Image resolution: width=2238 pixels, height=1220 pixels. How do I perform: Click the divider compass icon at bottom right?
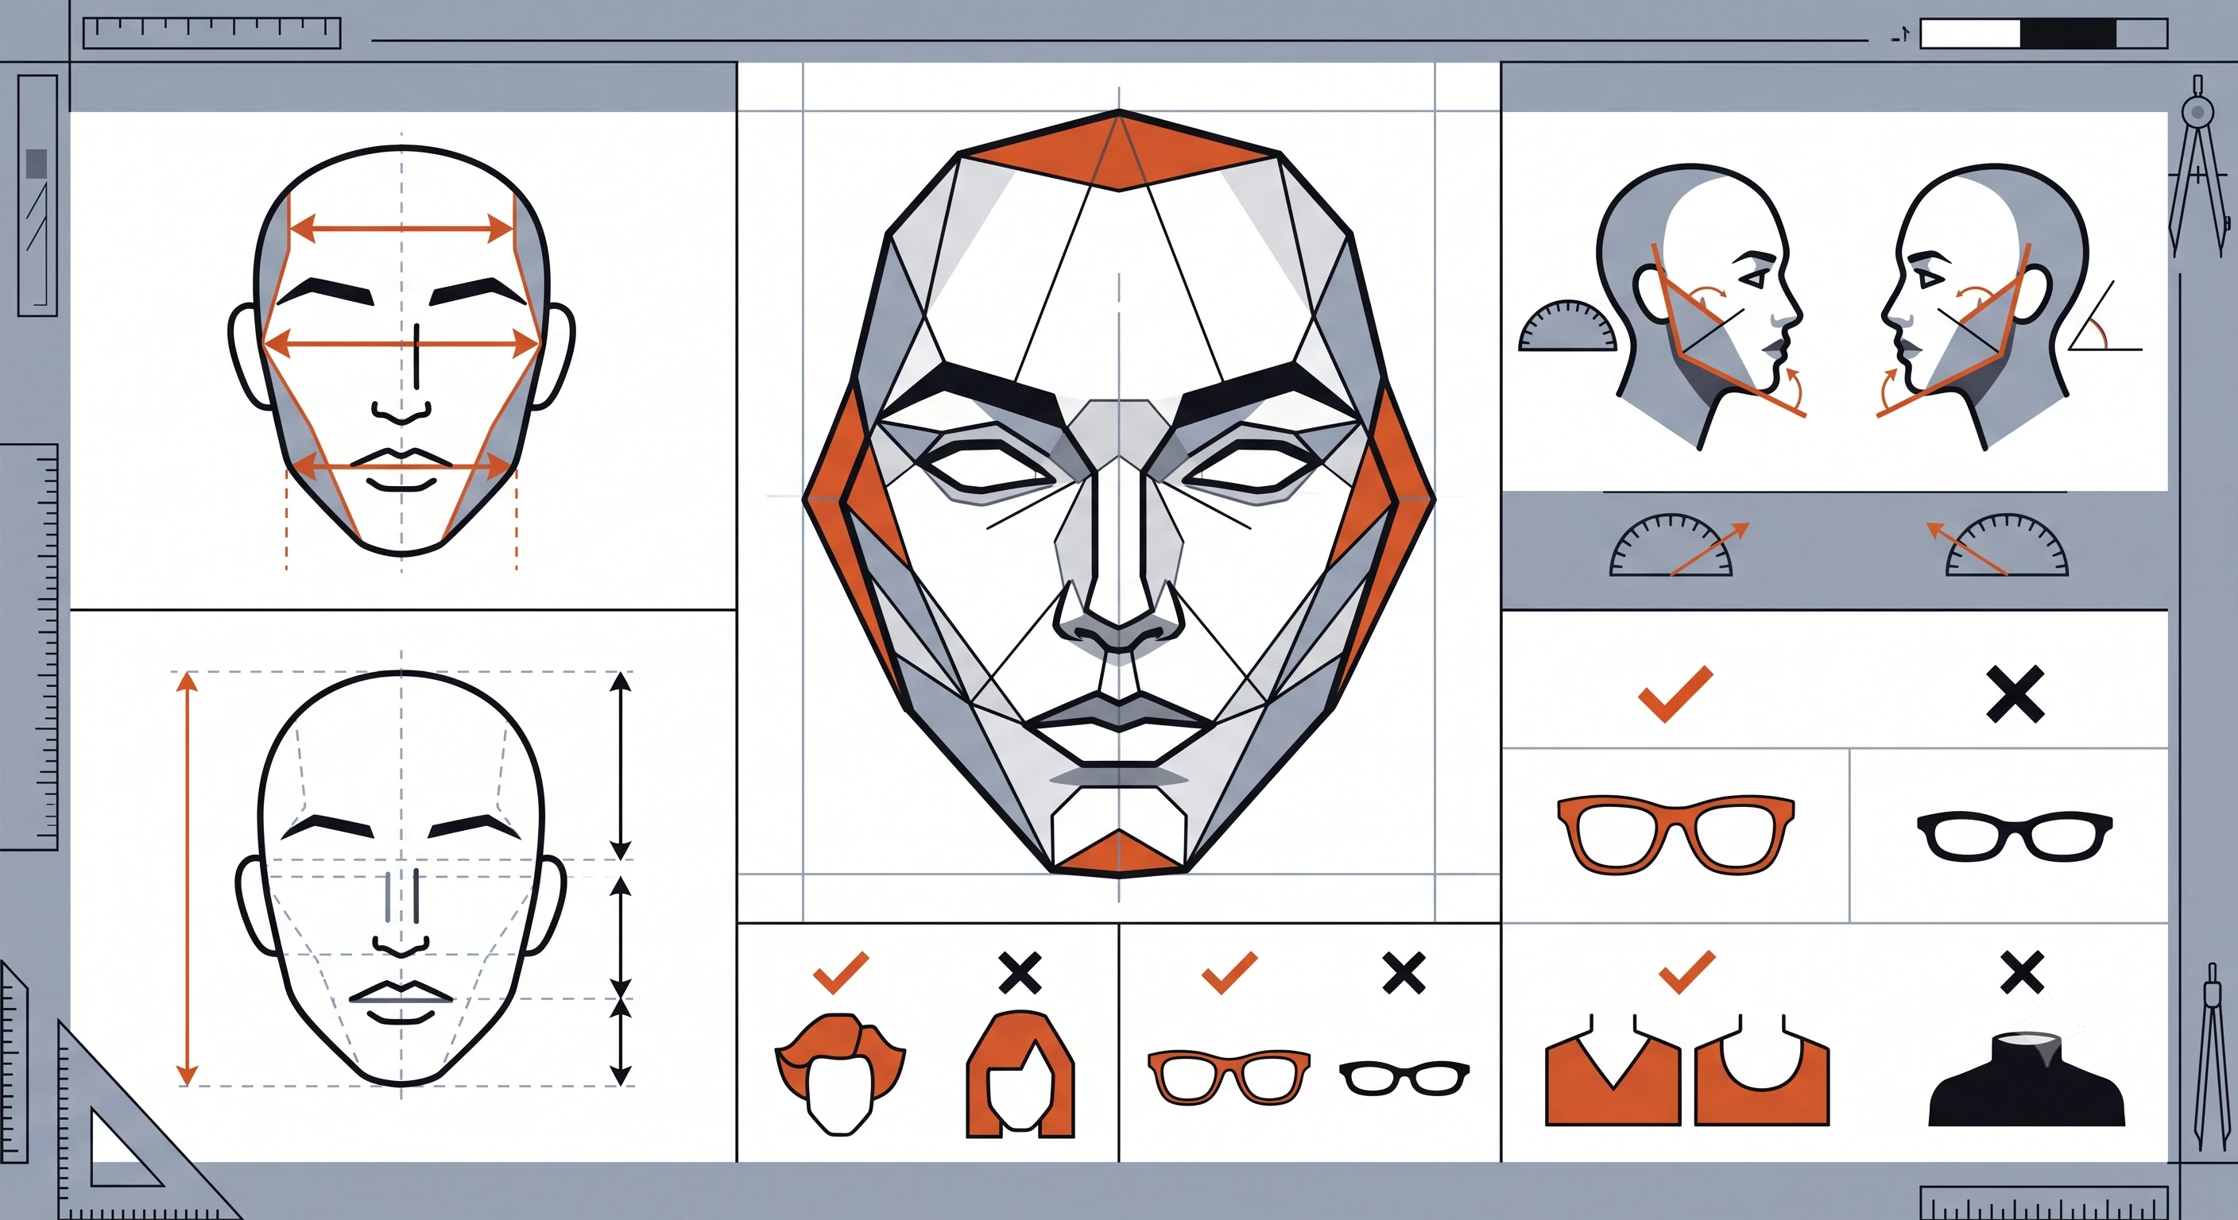2210,1056
